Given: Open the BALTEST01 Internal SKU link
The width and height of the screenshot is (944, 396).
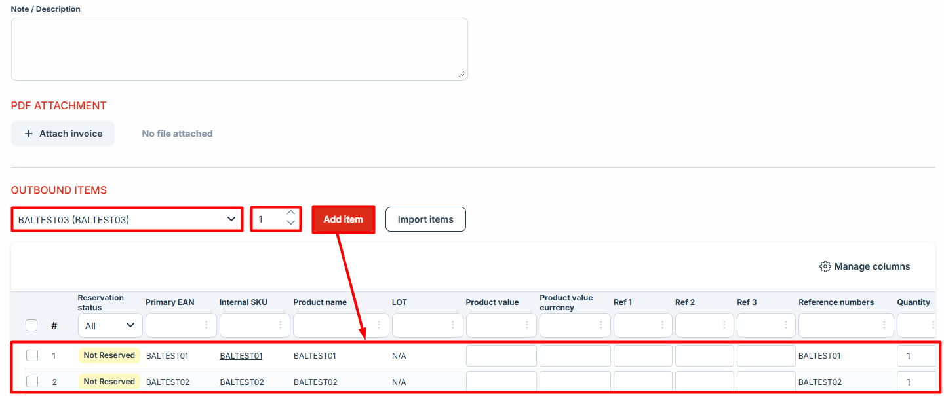Looking at the screenshot, I should (x=241, y=356).
